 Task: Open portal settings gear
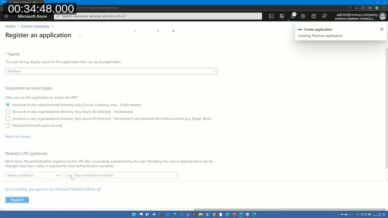pyautogui.click(x=303, y=16)
